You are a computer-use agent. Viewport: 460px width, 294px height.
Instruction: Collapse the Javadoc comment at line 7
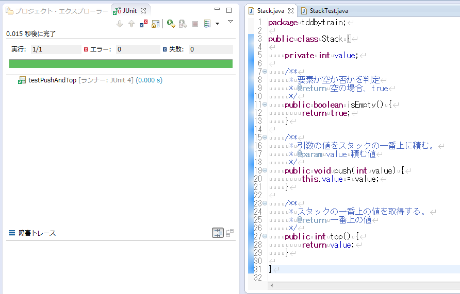(265, 72)
